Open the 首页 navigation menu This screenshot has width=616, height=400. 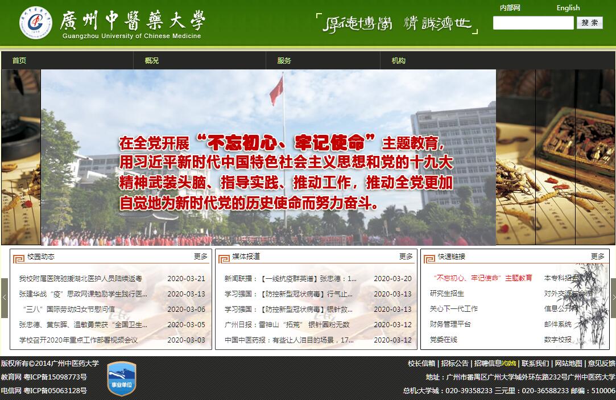click(19, 61)
